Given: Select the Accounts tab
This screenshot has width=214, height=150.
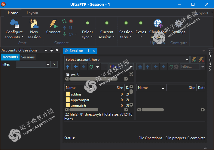Looking at the screenshot, I should pos(10,57).
